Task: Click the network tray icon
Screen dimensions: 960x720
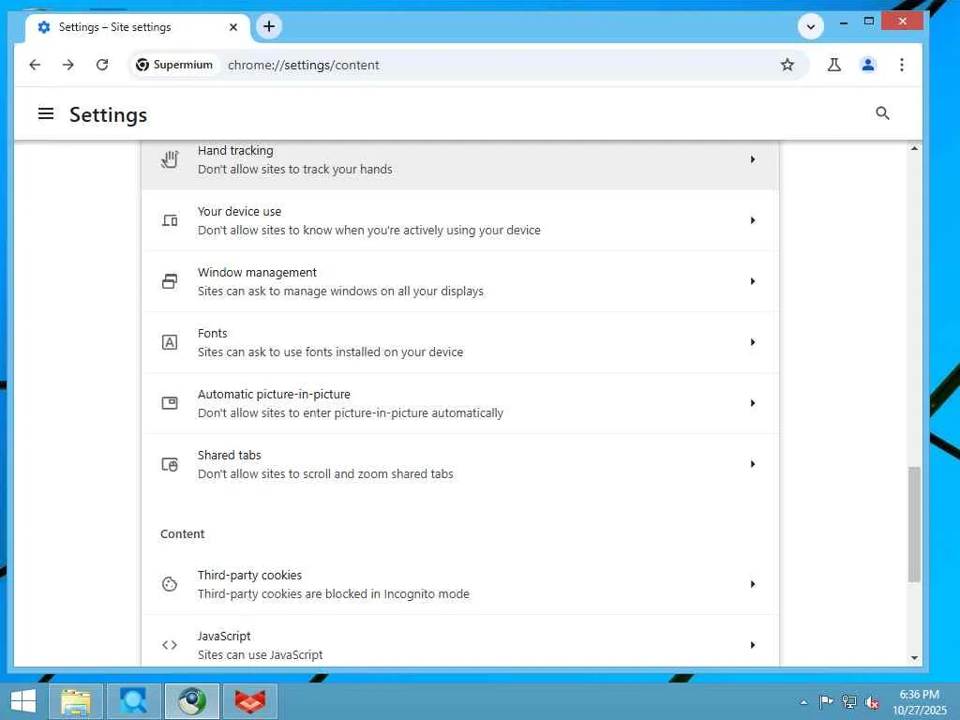Action: tap(849, 702)
